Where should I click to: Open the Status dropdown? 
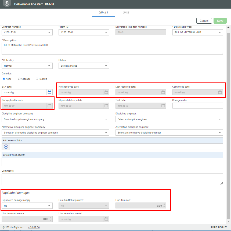84,66
